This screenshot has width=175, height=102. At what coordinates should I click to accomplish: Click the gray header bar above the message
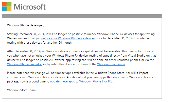tap(82, 16)
